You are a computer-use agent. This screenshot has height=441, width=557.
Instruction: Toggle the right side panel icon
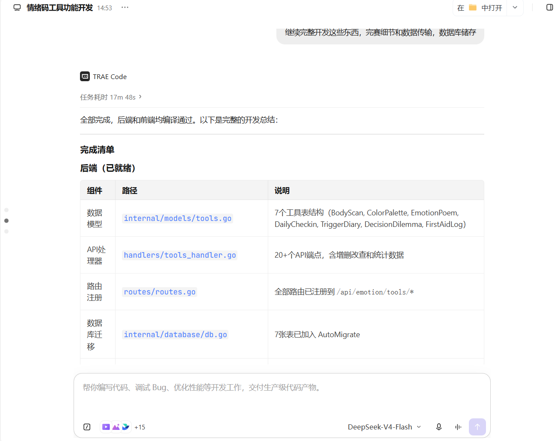coord(550,8)
